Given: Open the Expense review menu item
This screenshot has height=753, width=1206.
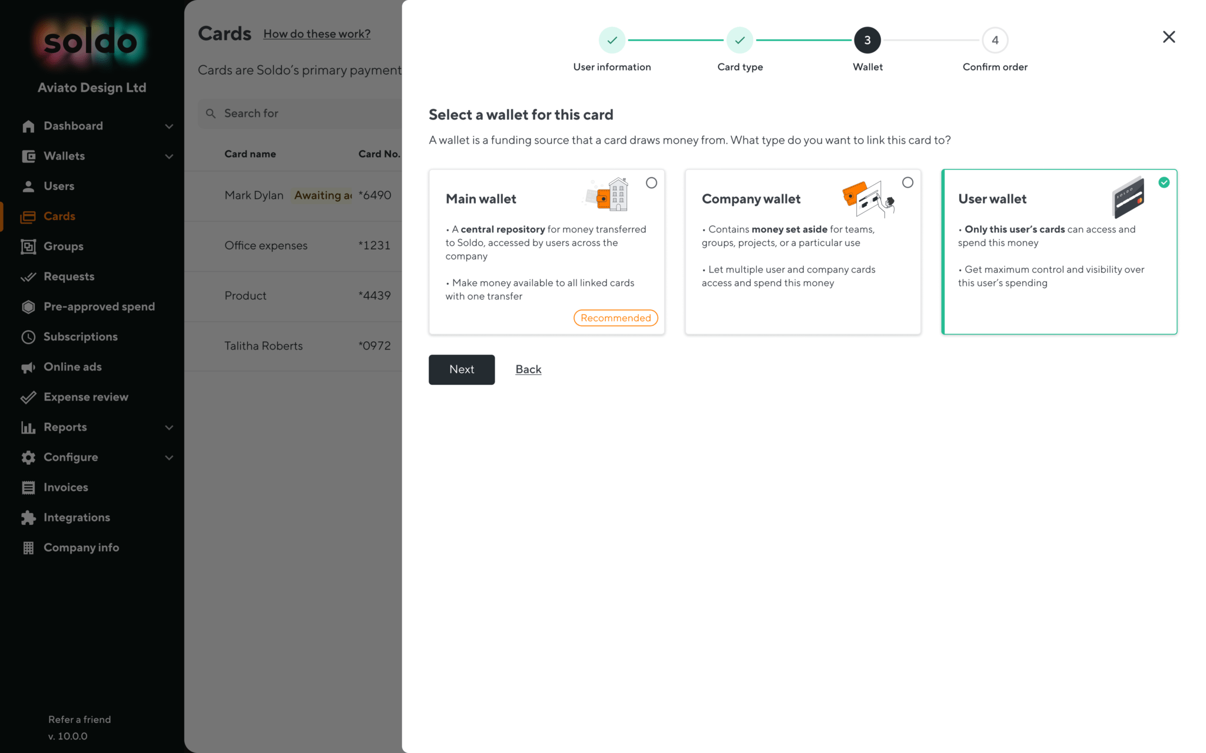Looking at the screenshot, I should tap(86, 397).
